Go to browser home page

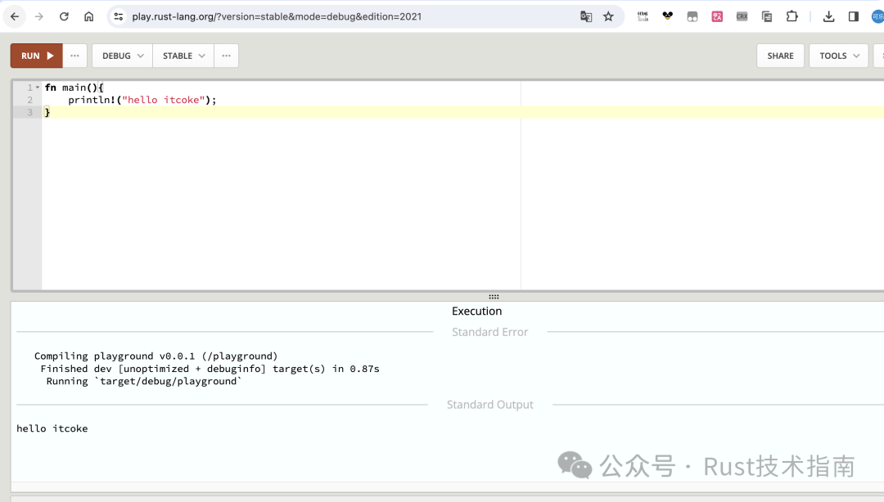pos(88,16)
